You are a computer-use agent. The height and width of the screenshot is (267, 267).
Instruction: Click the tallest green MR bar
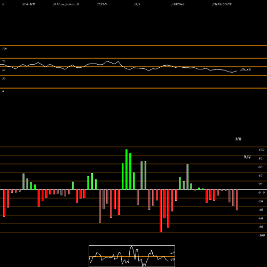coord(127,169)
